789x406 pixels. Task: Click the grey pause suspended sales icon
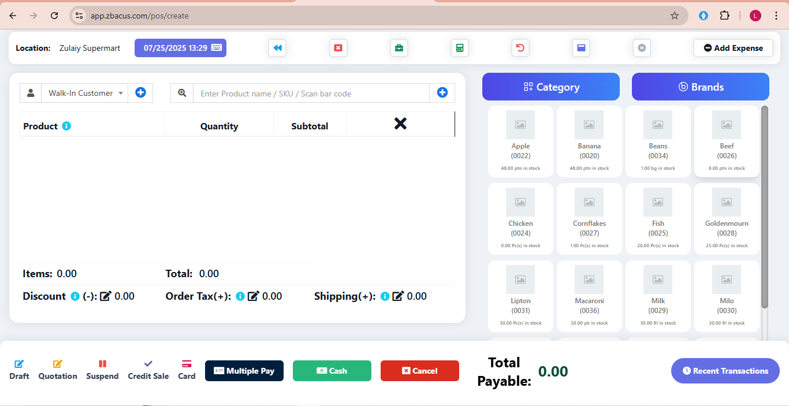(642, 48)
